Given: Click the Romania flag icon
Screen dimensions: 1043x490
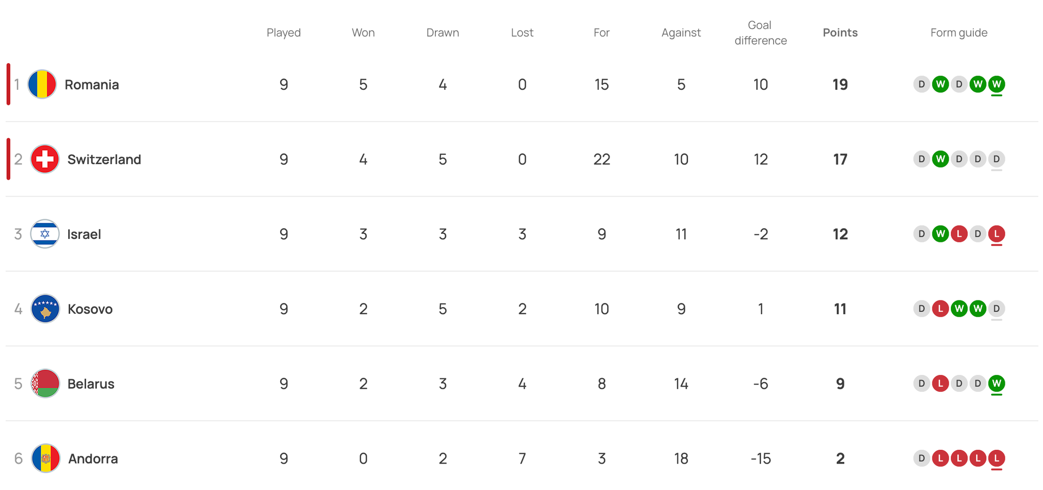Looking at the screenshot, I should tap(42, 84).
